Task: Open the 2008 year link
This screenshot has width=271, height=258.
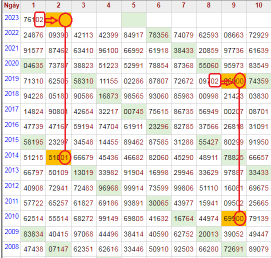Action: (x=11, y=246)
